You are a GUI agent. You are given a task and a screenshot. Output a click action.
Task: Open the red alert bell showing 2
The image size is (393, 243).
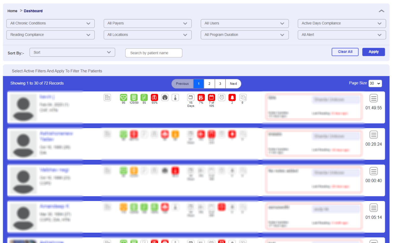[232, 97]
